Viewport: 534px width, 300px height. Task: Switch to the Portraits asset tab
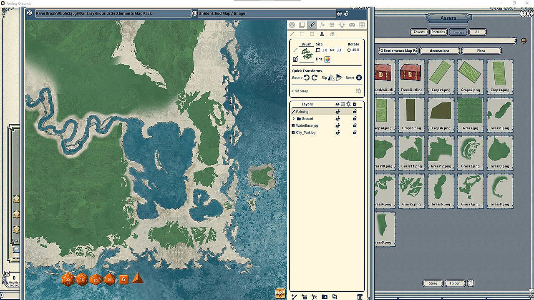pyautogui.click(x=438, y=32)
